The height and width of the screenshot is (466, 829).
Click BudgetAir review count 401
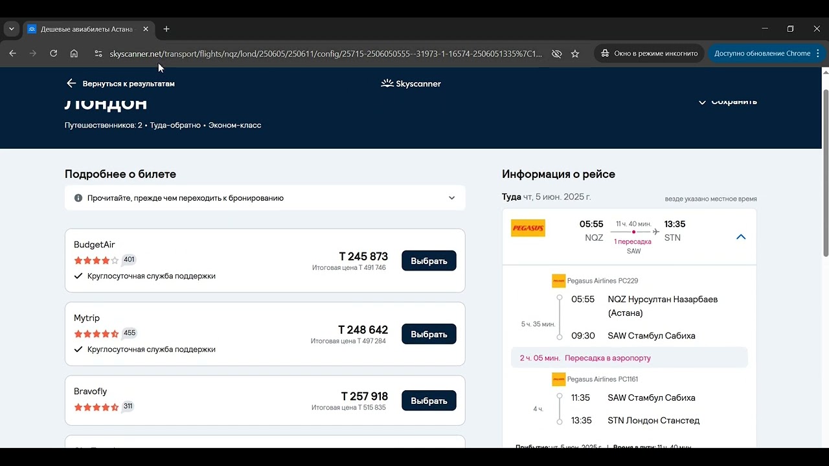pos(129,260)
